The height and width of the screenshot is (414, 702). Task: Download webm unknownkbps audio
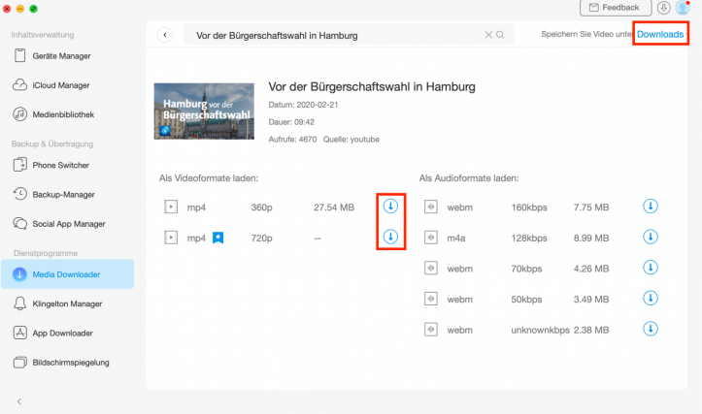tap(651, 329)
